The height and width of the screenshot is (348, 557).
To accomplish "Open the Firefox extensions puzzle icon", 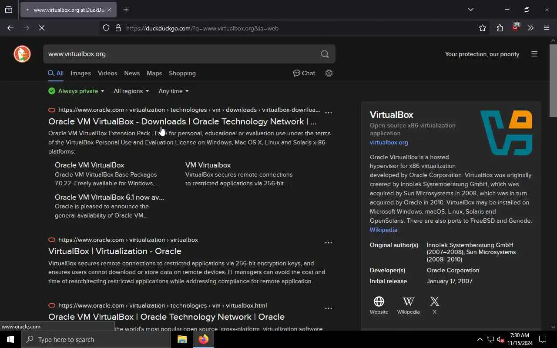I will tap(500, 28).
